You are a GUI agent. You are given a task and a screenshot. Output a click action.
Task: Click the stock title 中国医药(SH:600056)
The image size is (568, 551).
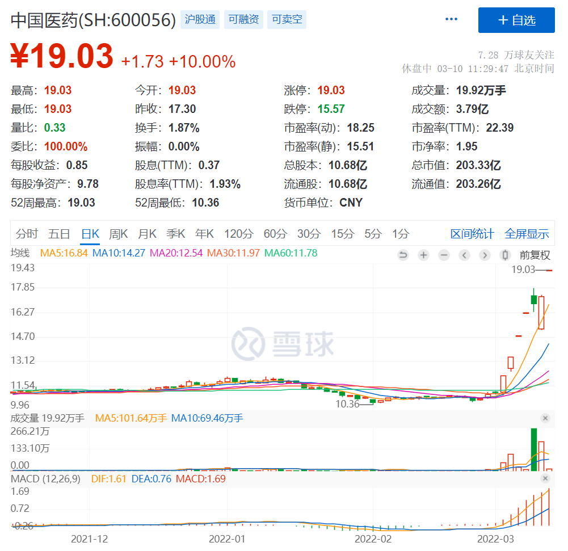click(x=93, y=20)
